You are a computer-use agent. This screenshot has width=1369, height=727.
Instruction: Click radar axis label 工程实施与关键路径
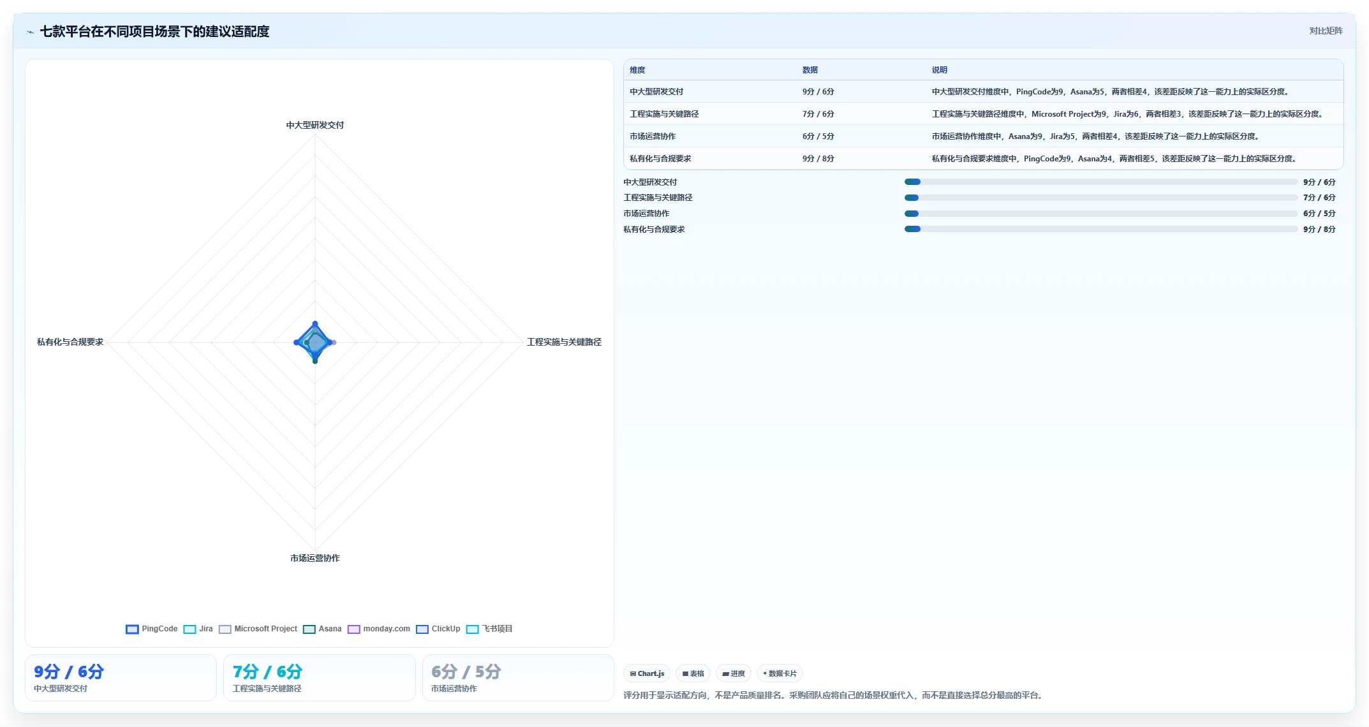tap(564, 342)
